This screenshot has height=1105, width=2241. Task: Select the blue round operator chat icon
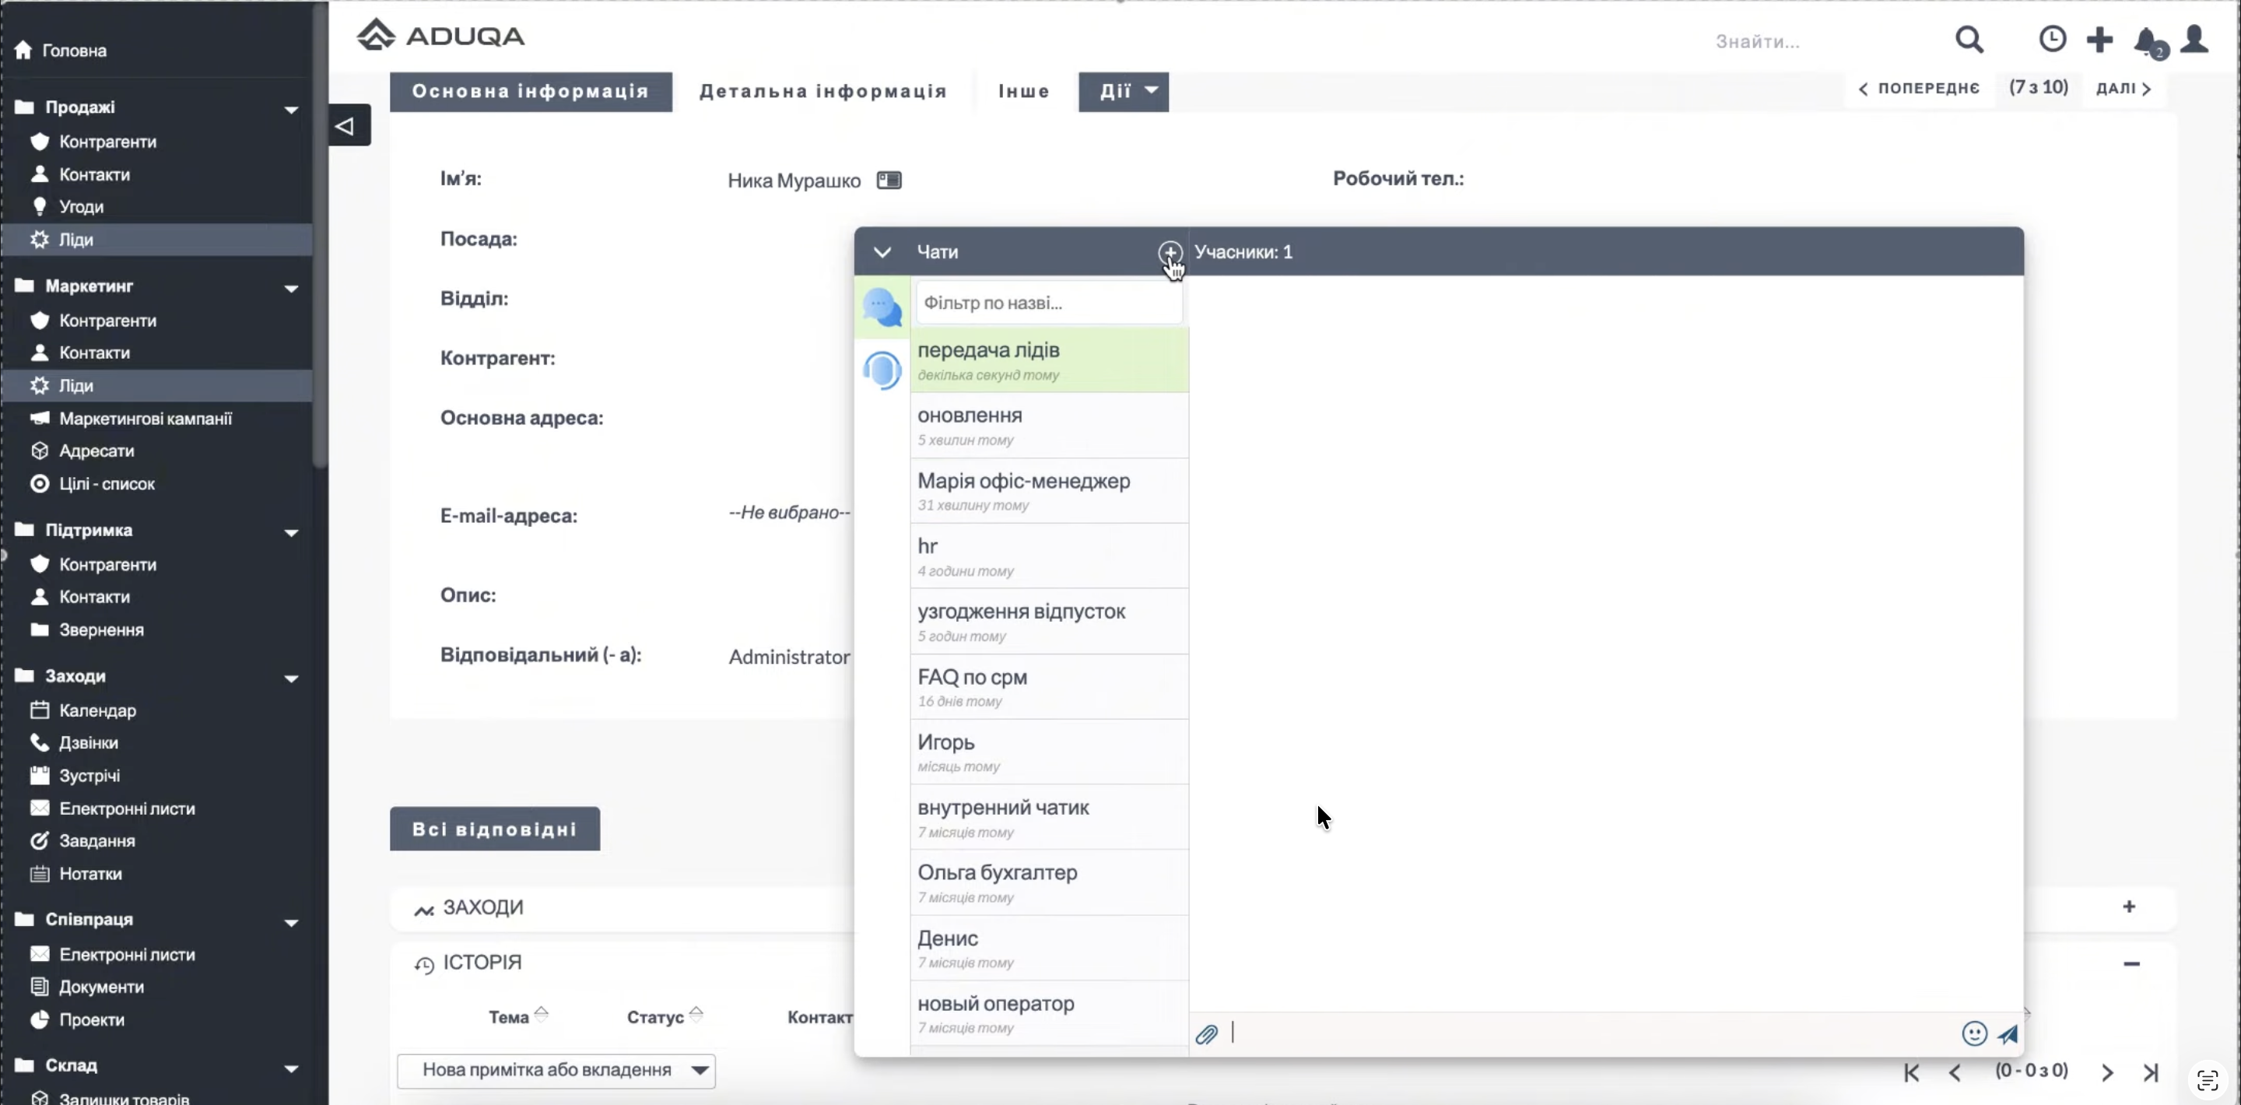(x=882, y=370)
